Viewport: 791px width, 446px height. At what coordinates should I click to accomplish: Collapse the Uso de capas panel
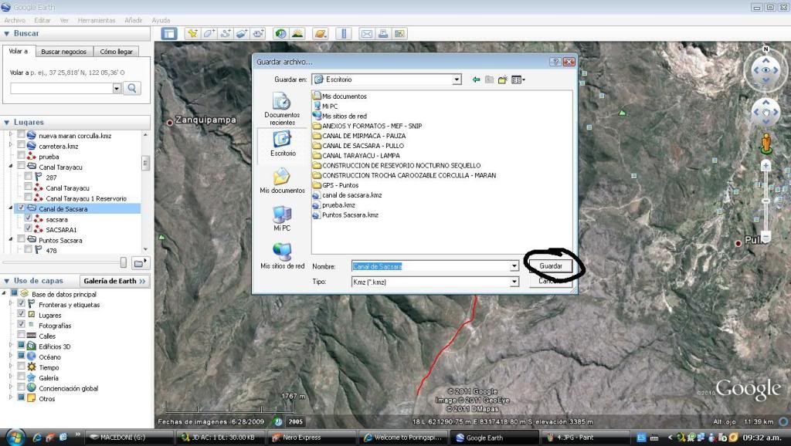(6, 281)
